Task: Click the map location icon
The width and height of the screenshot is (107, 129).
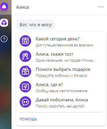Action: pyautogui.click(x=25, y=87)
